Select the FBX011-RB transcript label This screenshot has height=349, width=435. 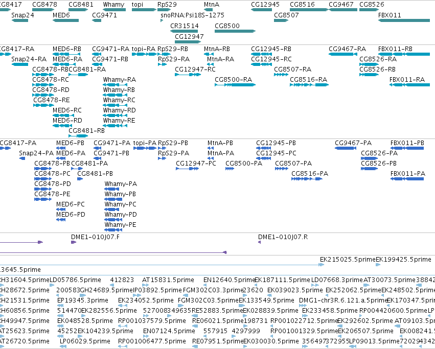[395, 49]
